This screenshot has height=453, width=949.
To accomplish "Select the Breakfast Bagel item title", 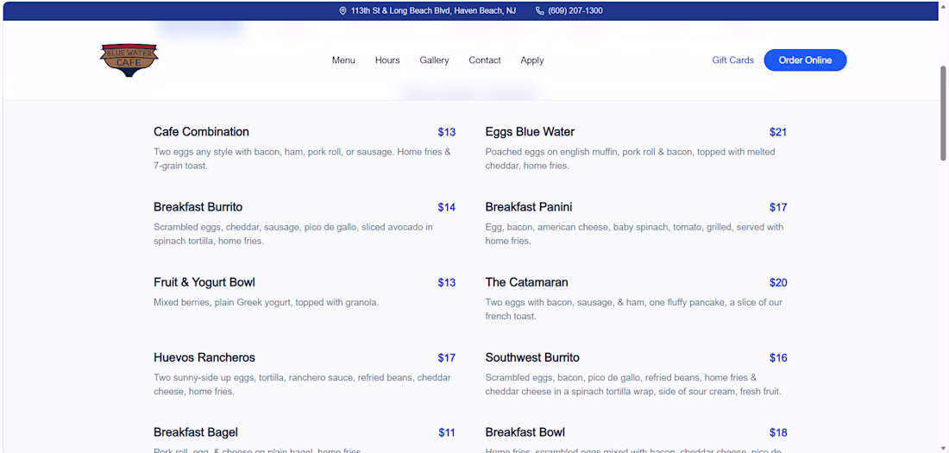I will [196, 432].
